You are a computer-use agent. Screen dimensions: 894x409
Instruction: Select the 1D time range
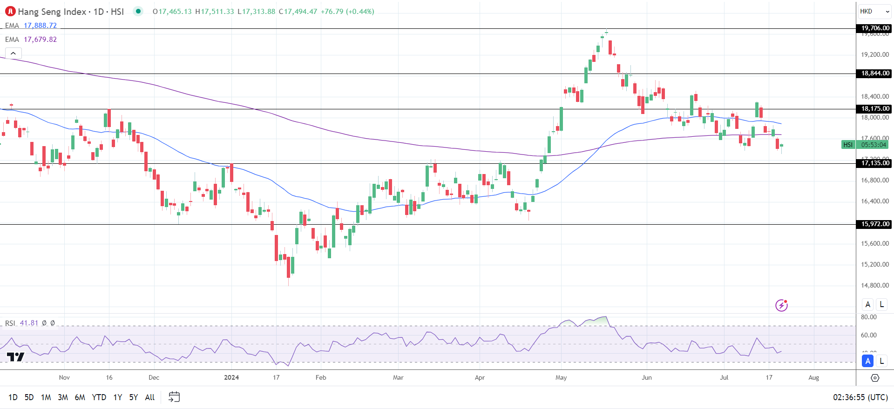point(13,397)
